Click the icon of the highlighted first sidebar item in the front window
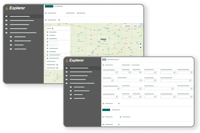This screenshot has height=133, width=200. click(66, 68)
